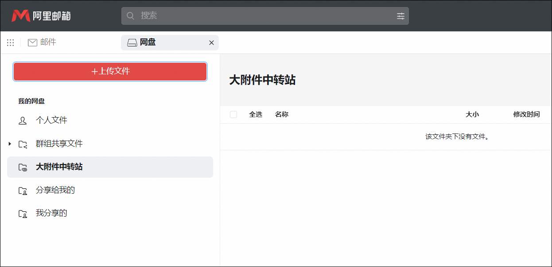Screen dimensions: 552x267
Task: Open 我分享的 in the sidebar
Action: click(x=110, y=213)
